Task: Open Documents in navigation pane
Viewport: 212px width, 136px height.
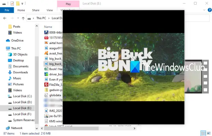Action: (x=21, y=66)
